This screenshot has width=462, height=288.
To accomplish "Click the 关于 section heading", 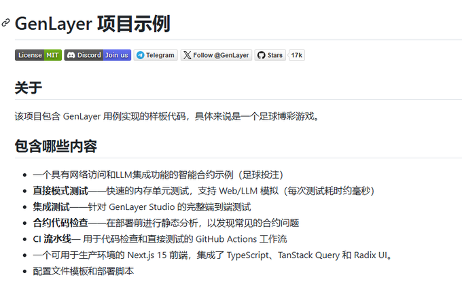I will [x=29, y=88].
